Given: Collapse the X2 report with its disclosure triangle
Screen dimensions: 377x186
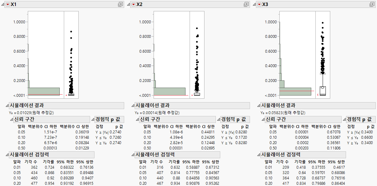Looking at the screenshot, I should click(x=129, y=5).
